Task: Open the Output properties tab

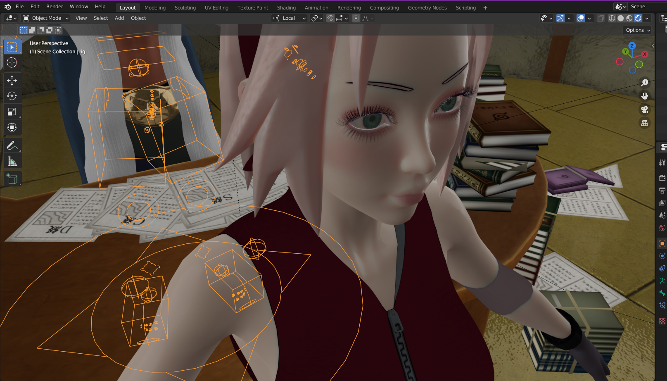Action: pos(662,190)
